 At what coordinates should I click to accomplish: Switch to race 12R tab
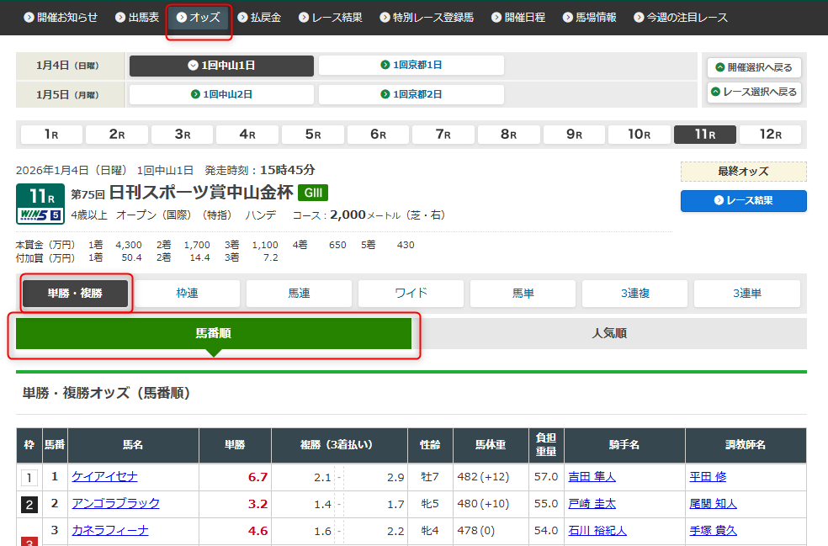[x=771, y=135]
